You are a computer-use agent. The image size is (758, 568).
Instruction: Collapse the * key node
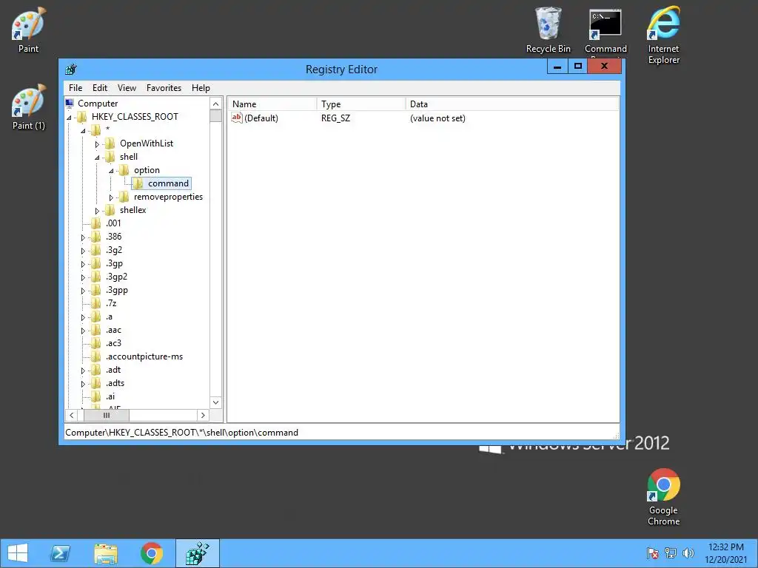[x=83, y=131]
